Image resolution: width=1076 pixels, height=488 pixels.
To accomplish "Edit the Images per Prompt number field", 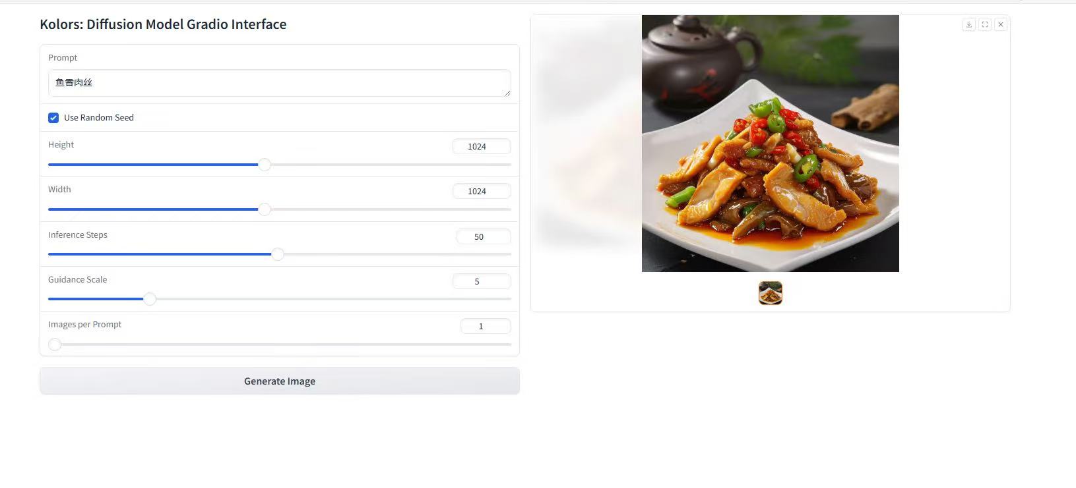I will (x=486, y=326).
